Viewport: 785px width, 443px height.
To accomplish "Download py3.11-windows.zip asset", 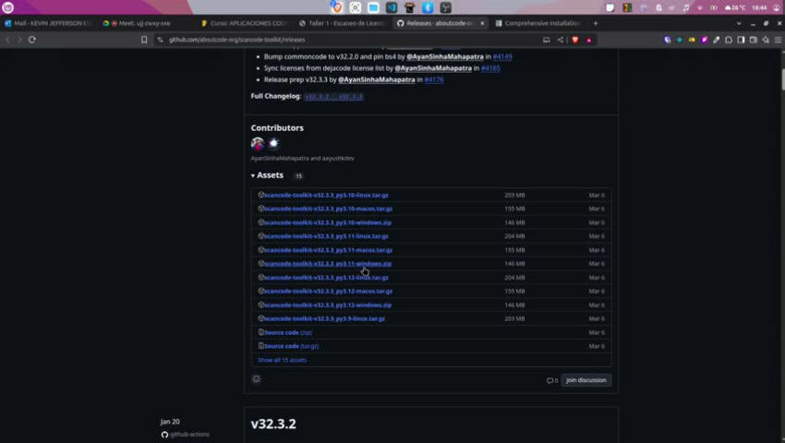I will pos(328,264).
